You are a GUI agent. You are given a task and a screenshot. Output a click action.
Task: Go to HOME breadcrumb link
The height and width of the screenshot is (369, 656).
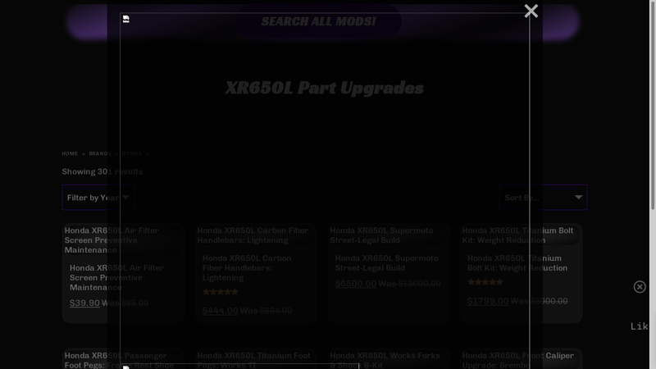click(x=70, y=153)
